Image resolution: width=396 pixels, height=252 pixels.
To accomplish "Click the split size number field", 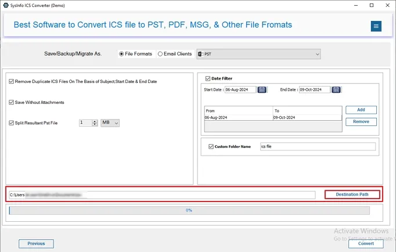I will click(x=85, y=123).
